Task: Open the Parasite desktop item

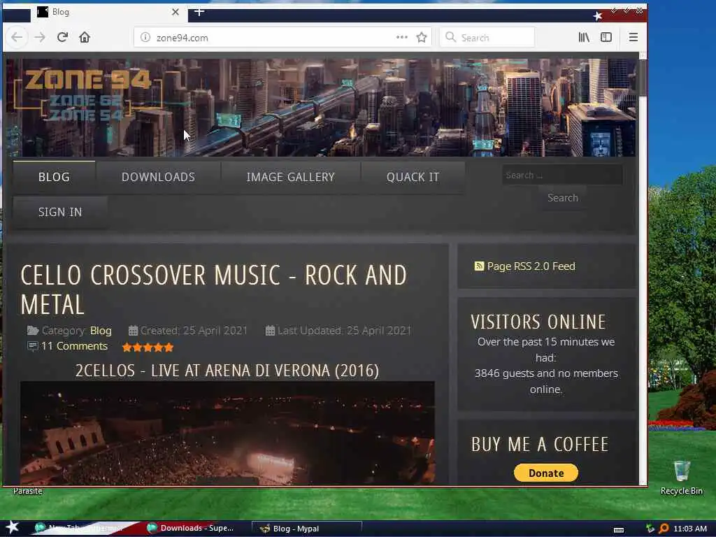Action: click(x=27, y=491)
